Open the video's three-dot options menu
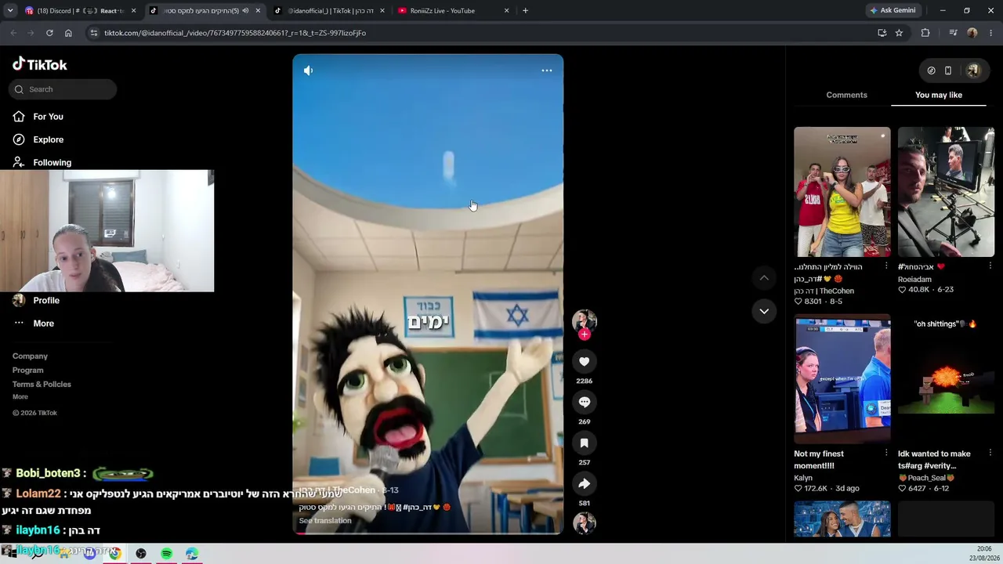The width and height of the screenshot is (1003, 564). (547, 70)
